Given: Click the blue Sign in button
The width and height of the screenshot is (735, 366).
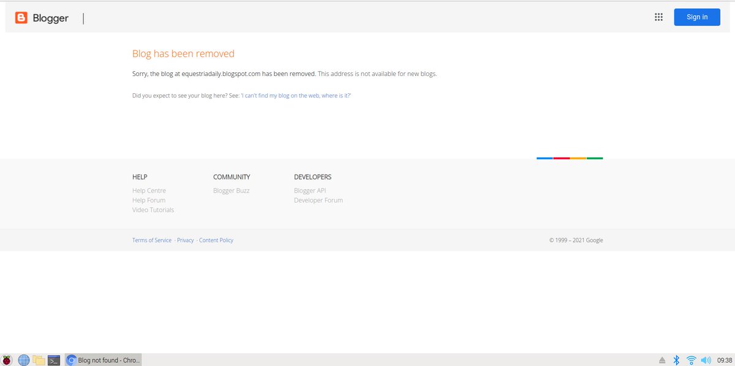Looking at the screenshot, I should tap(697, 17).
